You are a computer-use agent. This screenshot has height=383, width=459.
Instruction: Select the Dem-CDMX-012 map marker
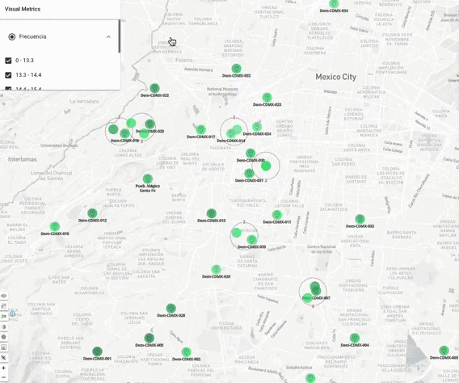(x=92, y=213)
